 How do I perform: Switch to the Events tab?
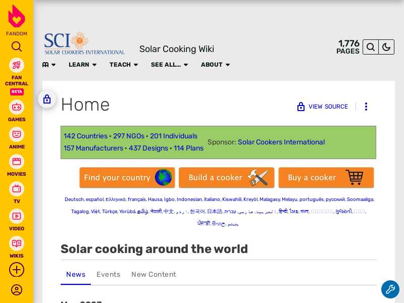pyautogui.click(x=108, y=274)
